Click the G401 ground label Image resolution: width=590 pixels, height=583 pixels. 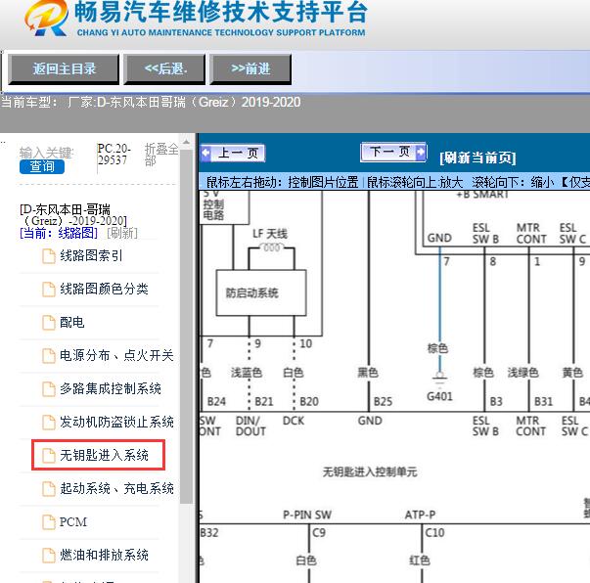439,396
